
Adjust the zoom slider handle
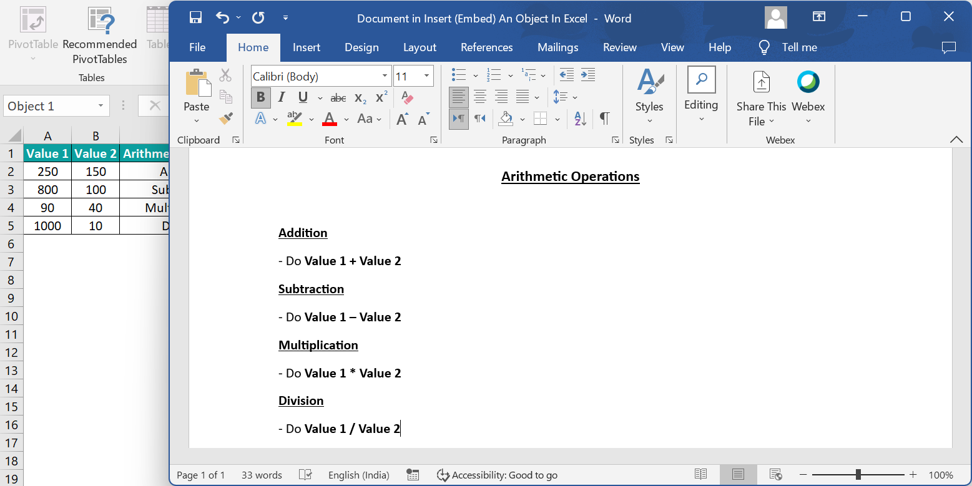[x=859, y=475]
